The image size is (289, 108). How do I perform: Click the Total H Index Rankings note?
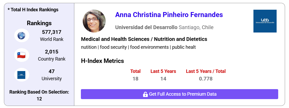click(x=33, y=10)
